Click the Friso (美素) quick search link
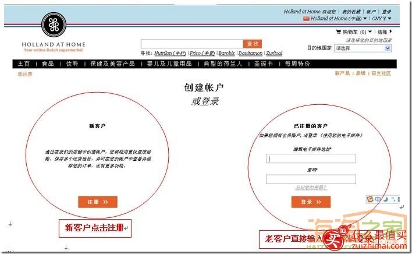Viewport: 412px width, 254px height. click(x=203, y=53)
